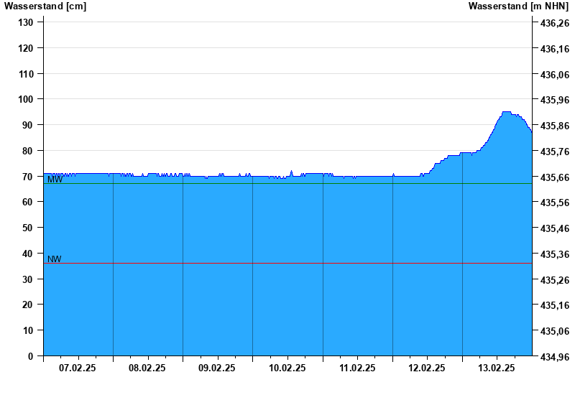Click the water level peak near 95 cm
The image size is (575, 395).
tap(506, 112)
